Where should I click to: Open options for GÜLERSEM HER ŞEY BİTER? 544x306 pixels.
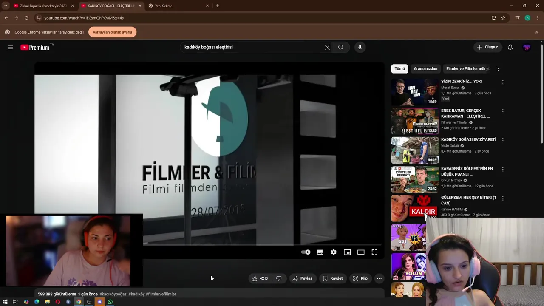tap(503, 198)
